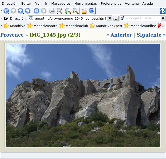Open the Herramientas menu
166x159 pixels.
pos(85,4)
